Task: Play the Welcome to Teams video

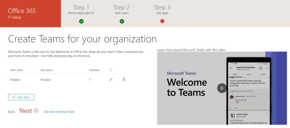Action: (222, 88)
